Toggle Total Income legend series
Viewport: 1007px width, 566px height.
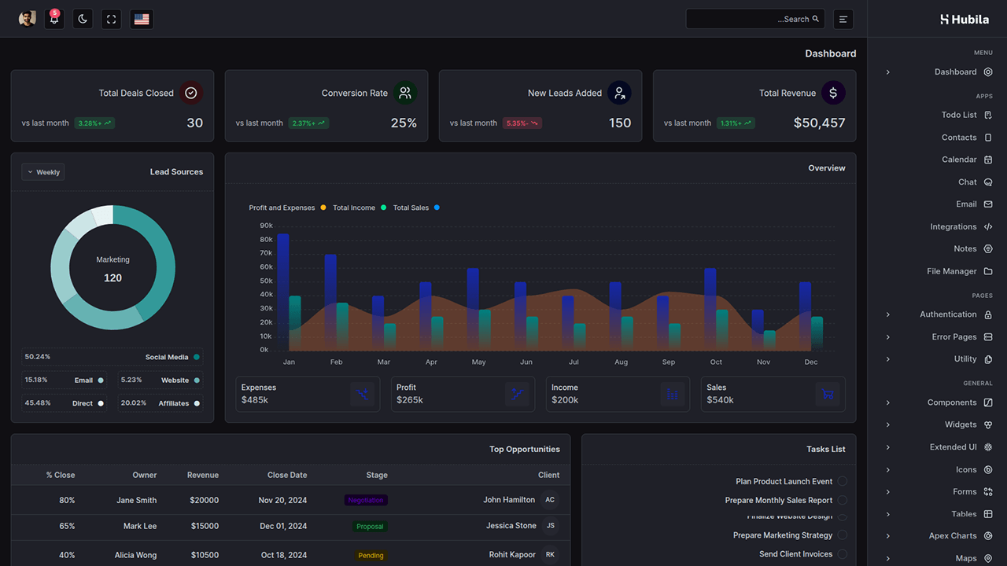(360, 208)
